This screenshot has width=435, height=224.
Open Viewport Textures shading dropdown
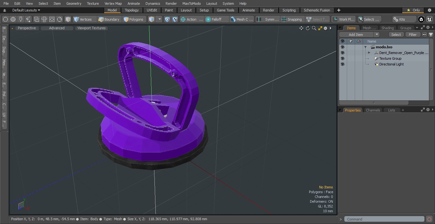coord(91,28)
